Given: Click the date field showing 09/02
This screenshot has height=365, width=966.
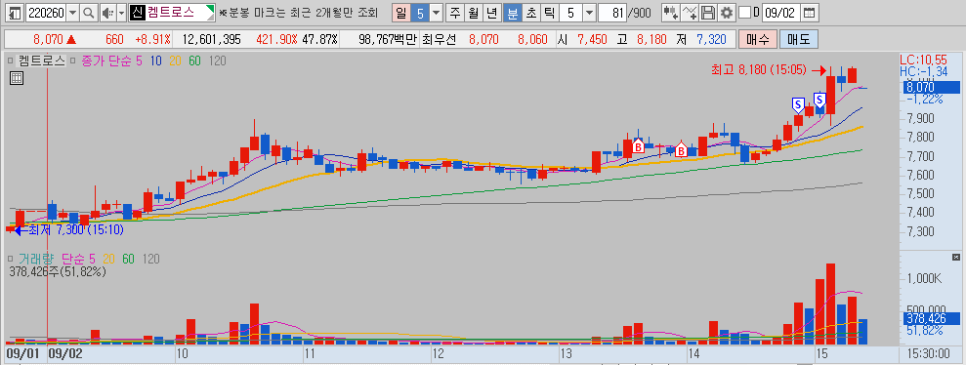Looking at the screenshot, I should pos(781,13).
